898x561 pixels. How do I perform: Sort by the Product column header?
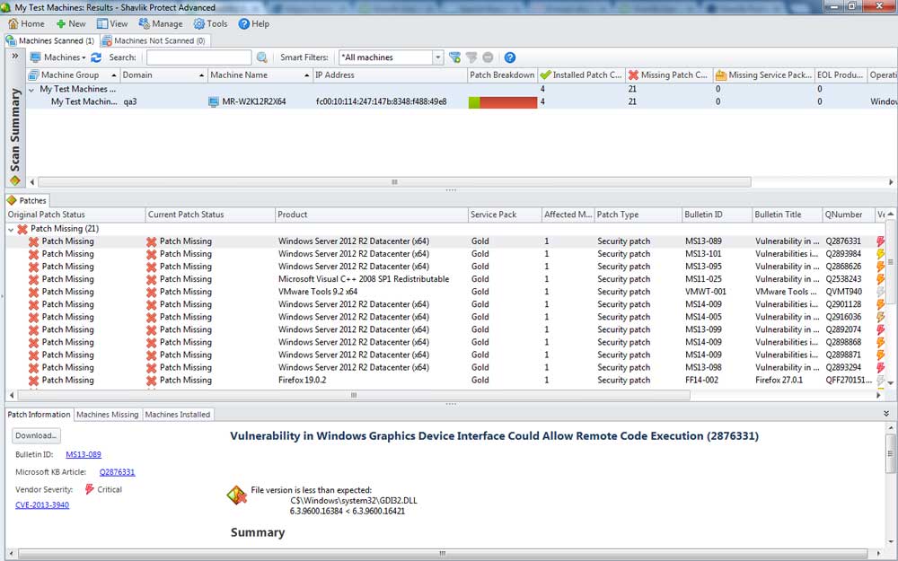pos(371,215)
